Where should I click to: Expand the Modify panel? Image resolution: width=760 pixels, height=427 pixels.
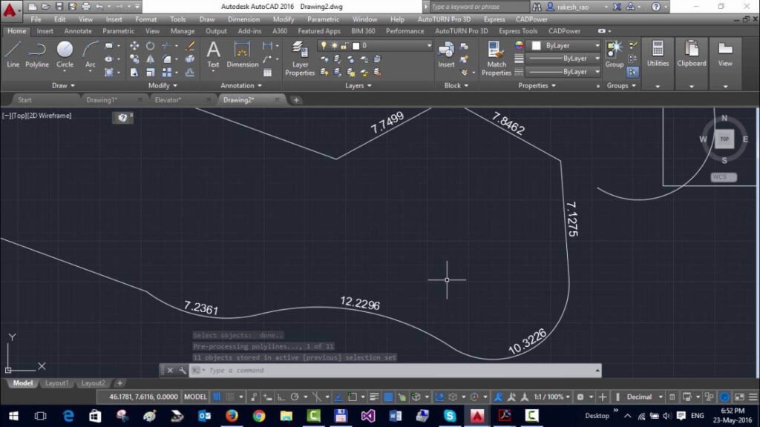(163, 86)
